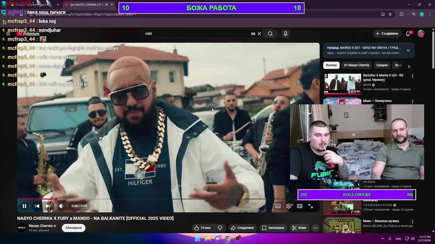Open options menu for Микс – Попмузика
This screenshot has height=244, width=435.
413,102
